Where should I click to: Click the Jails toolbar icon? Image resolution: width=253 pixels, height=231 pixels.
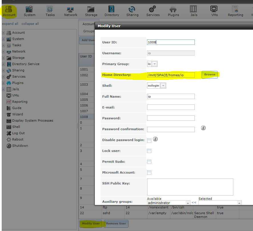[194, 11]
